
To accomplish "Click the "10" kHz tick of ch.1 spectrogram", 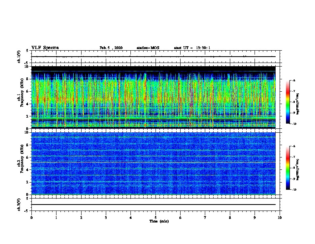I will 27,66.
